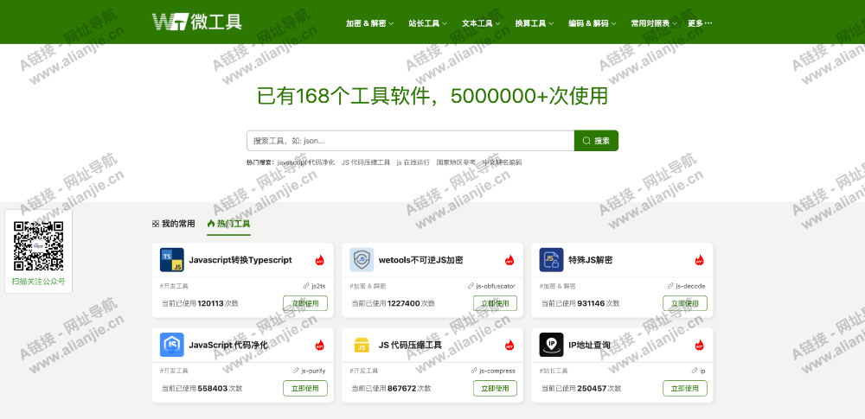Viewport: 865px width, 419px height.
Task: Open the 更多 menu
Action: pyautogui.click(x=700, y=23)
